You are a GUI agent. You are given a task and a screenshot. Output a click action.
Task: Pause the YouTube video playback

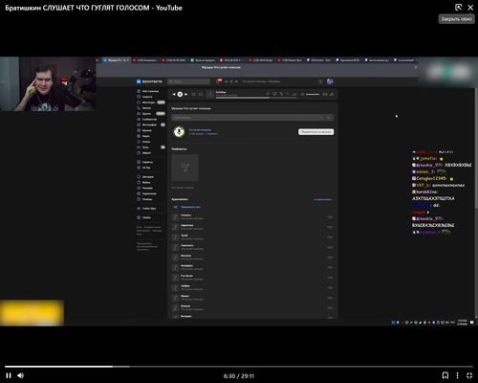(9, 375)
